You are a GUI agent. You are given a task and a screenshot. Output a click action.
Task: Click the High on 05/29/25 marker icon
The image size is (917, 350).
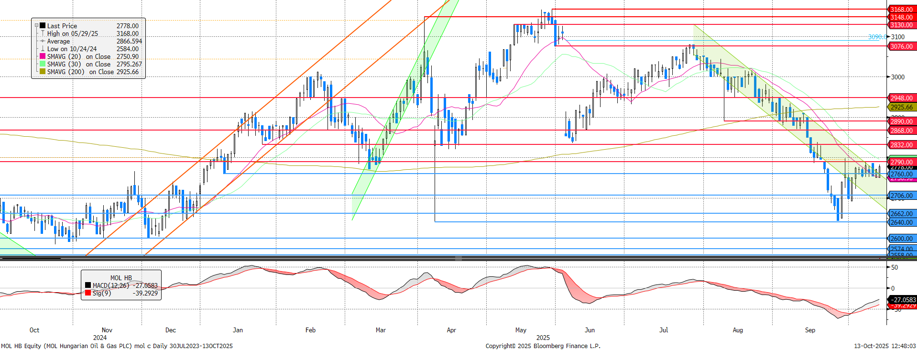coord(43,33)
